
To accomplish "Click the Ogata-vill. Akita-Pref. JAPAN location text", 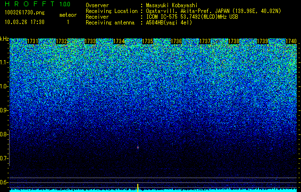I will point(213,11).
